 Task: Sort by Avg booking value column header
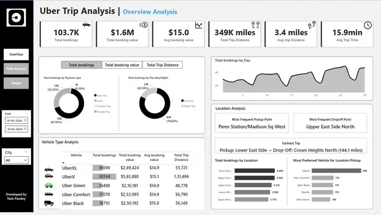coord(154,157)
